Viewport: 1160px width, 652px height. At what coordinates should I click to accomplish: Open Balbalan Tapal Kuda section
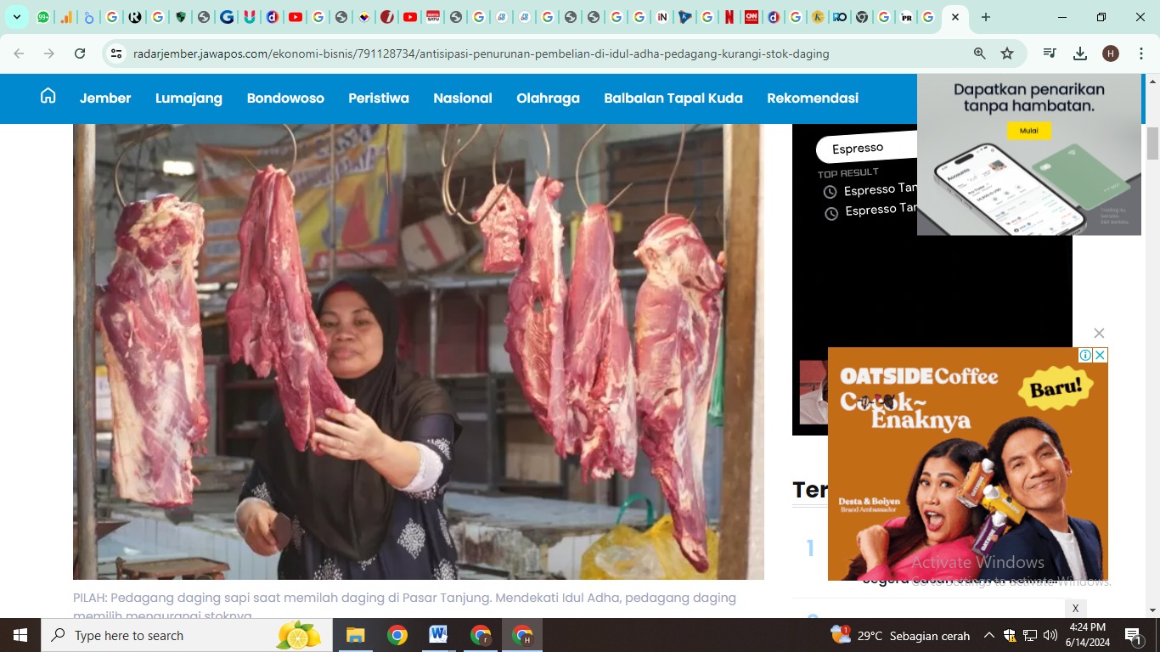pos(673,98)
